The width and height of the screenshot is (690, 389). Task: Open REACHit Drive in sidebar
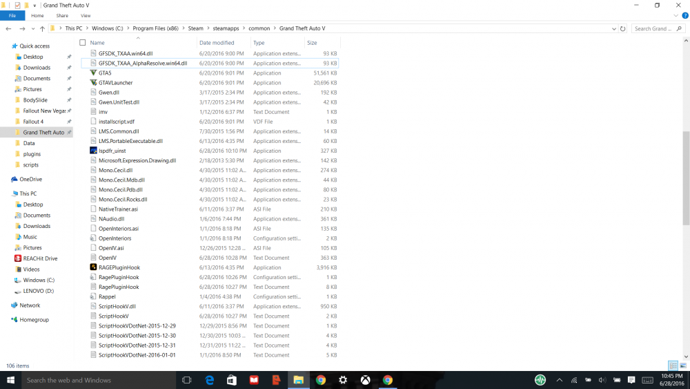(40, 258)
